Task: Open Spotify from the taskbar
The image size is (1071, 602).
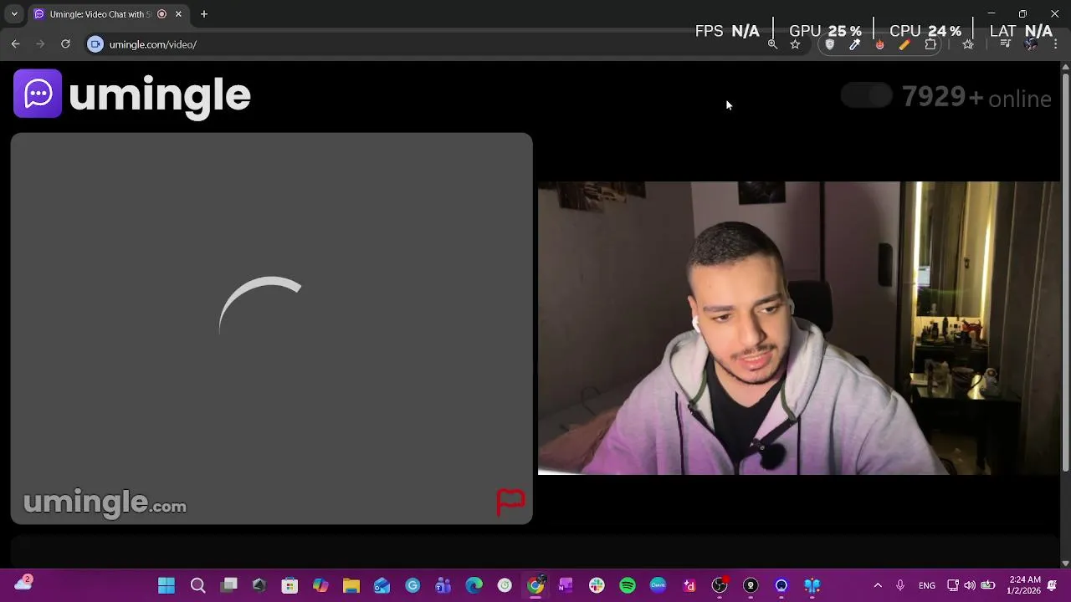Action: point(628,585)
